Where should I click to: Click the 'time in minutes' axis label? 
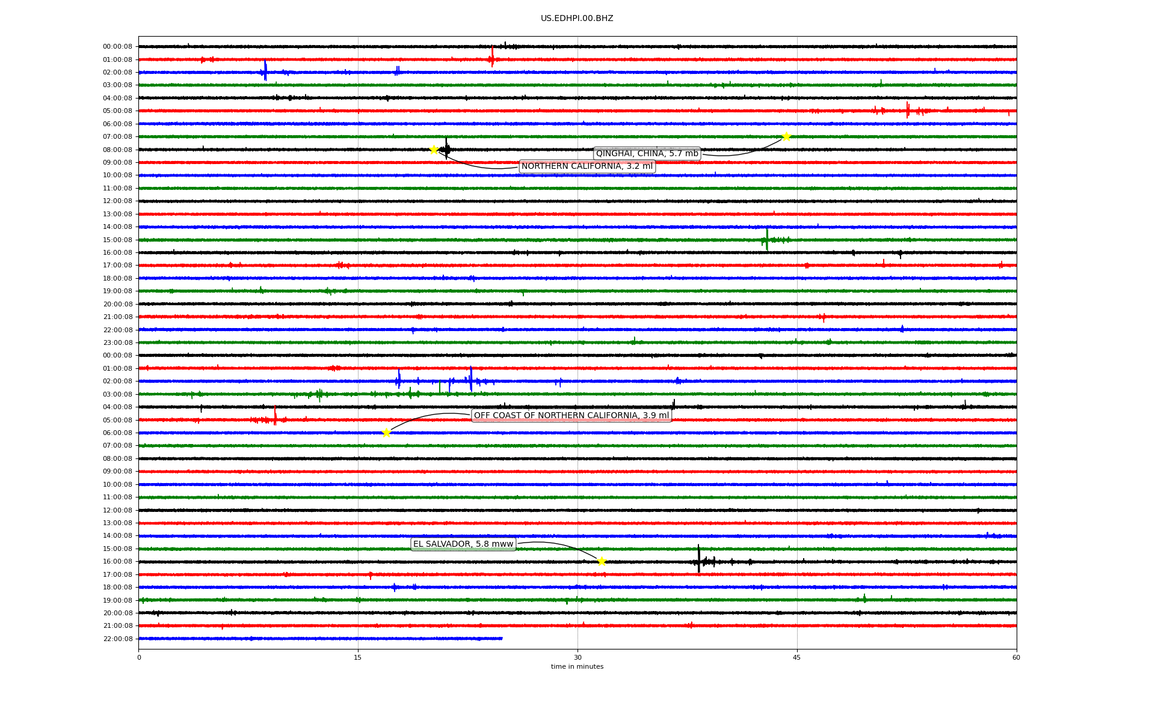[x=577, y=666]
